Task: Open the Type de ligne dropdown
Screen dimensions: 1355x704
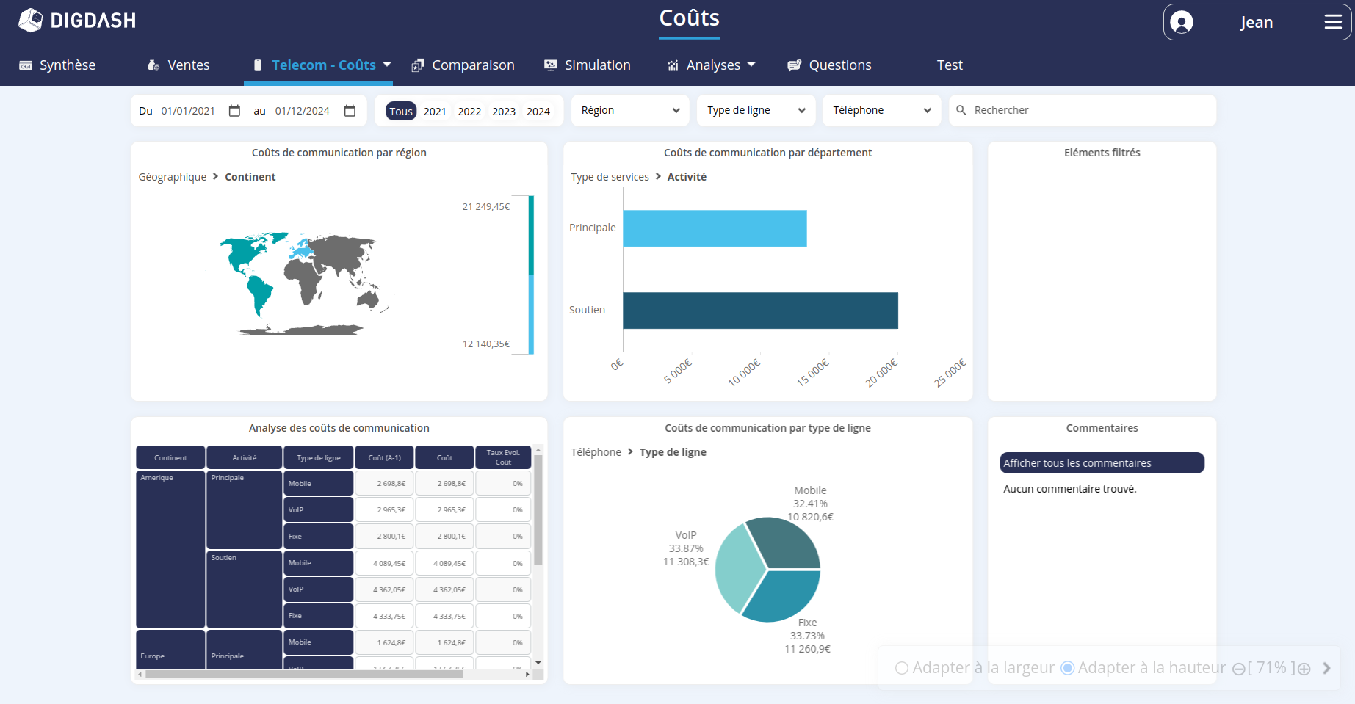Action: point(755,110)
